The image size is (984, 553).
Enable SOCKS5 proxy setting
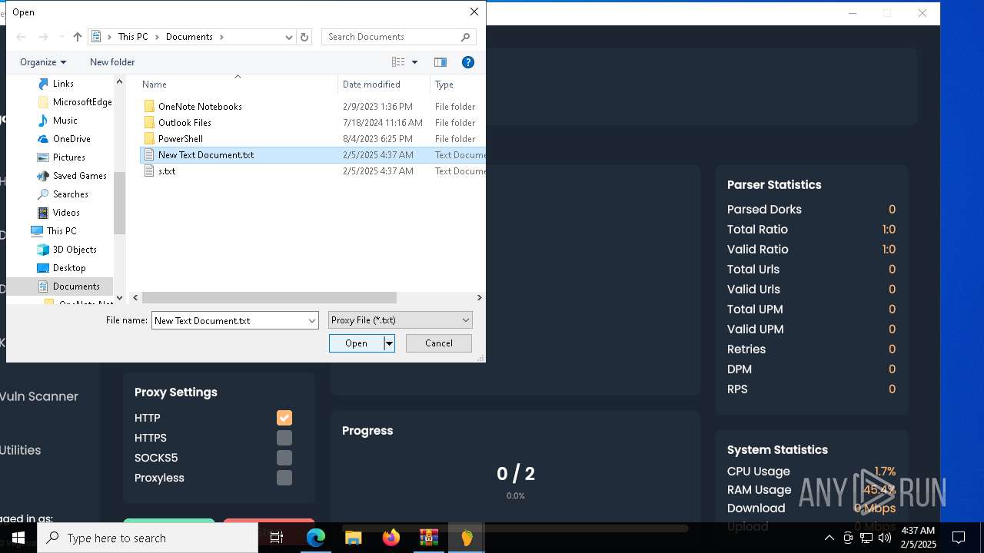coord(284,458)
